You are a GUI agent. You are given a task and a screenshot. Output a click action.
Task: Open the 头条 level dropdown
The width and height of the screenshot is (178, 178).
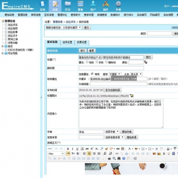coord(136,74)
